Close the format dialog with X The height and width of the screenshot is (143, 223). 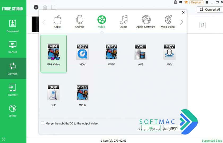click(183, 12)
